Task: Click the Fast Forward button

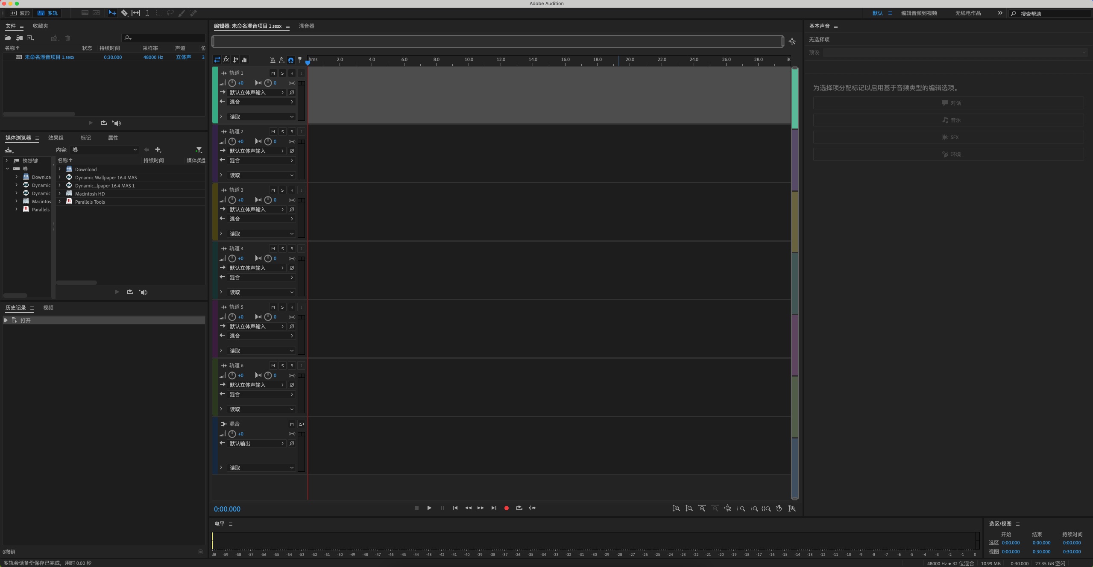Action: point(481,508)
